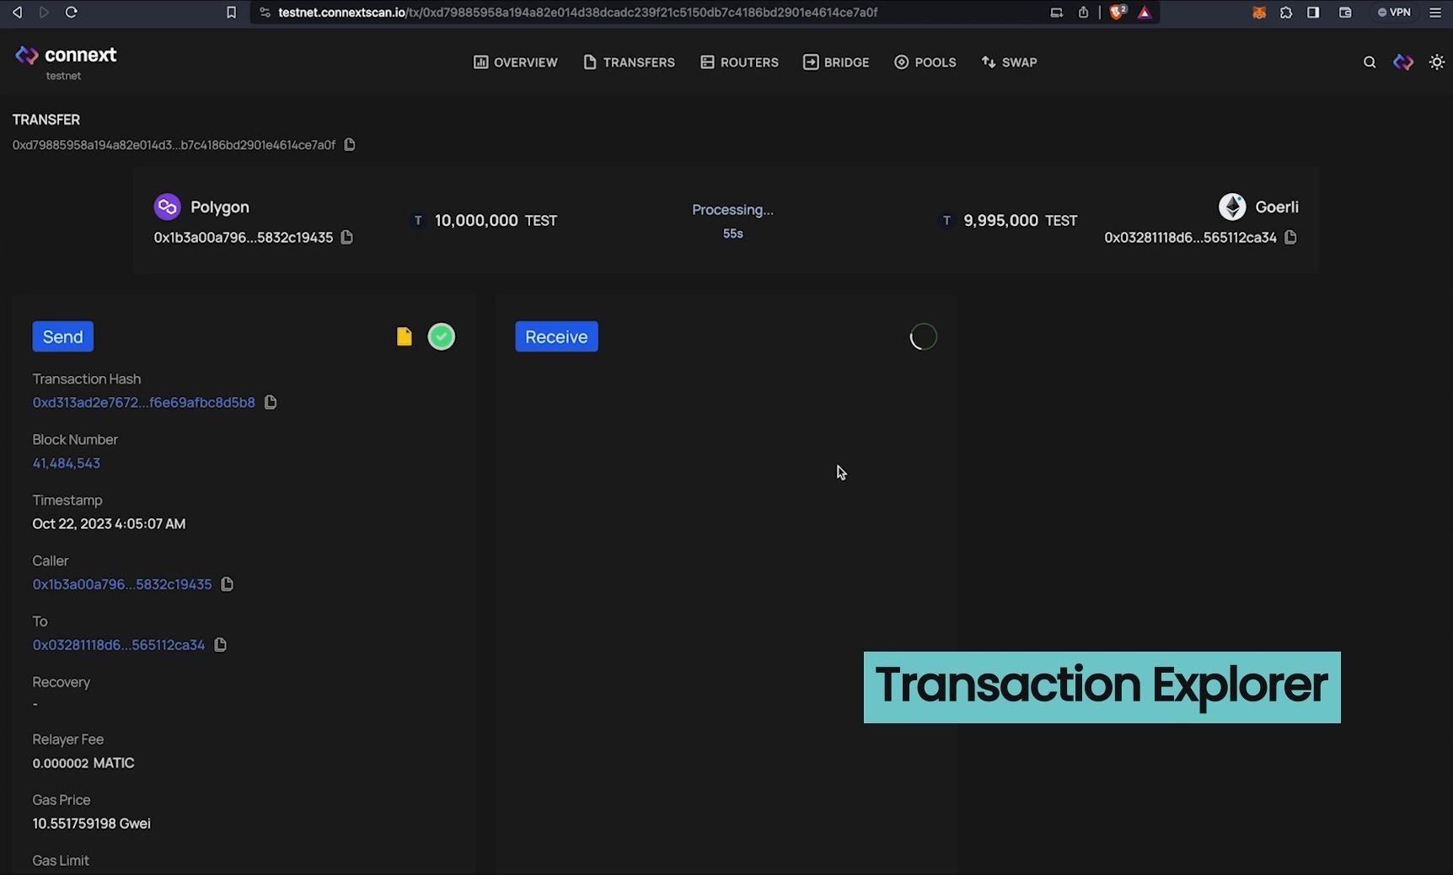This screenshot has width=1453, height=875.
Task: Copy the Polygon sender address
Action: (x=346, y=238)
